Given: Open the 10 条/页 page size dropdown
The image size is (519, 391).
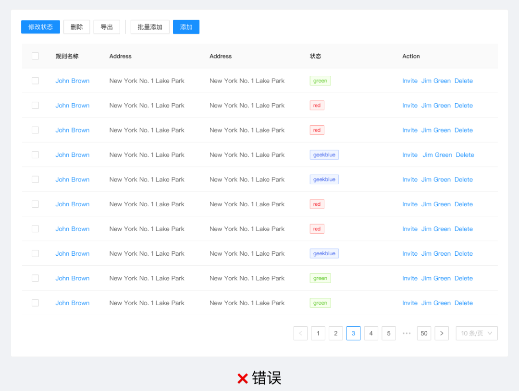Looking at the screenshot, I should (476, 333).
